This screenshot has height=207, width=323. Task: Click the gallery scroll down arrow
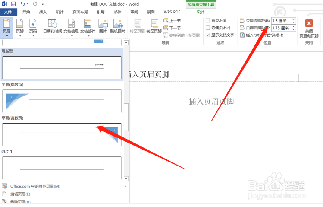126,178
